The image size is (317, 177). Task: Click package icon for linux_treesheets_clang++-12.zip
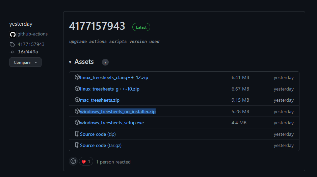coord(77,77)
